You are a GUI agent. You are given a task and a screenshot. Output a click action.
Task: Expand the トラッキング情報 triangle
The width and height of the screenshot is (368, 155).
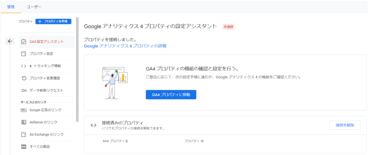pyautogui.click(x=31, y=66)
